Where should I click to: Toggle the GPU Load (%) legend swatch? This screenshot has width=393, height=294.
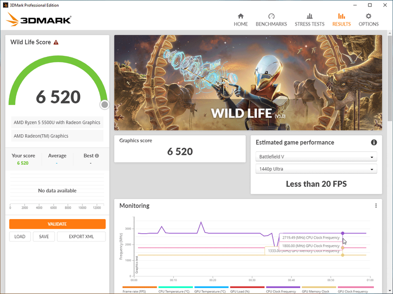click(x=247, y=287)
